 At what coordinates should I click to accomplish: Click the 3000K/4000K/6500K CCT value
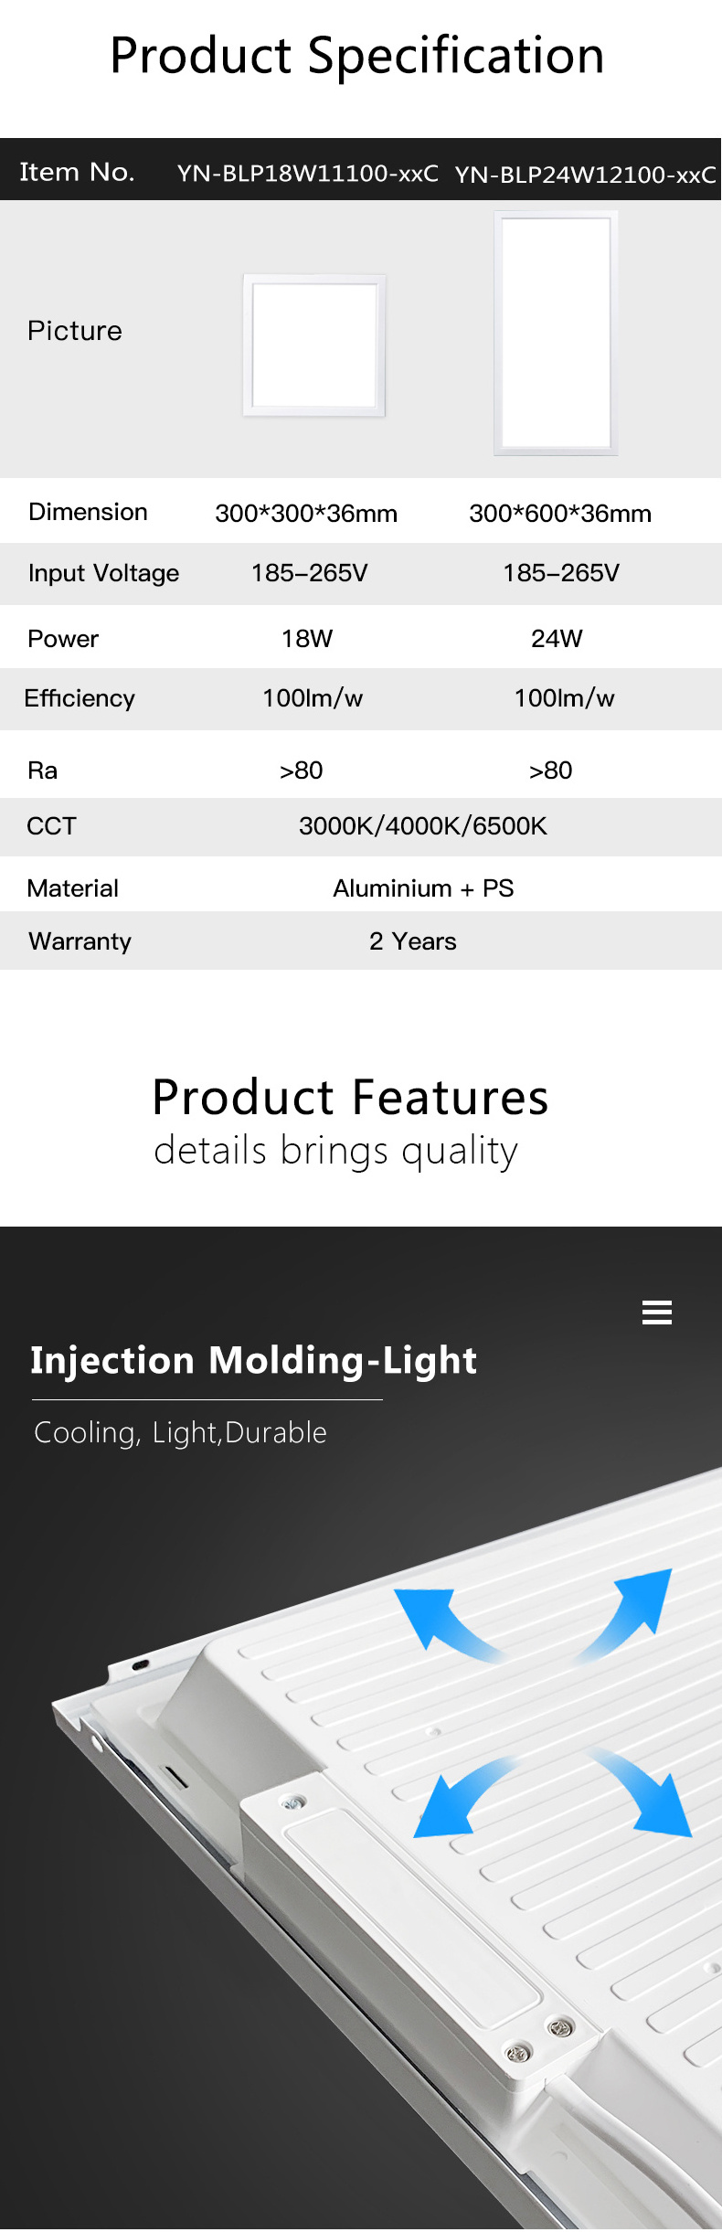(x=423, y=826)
